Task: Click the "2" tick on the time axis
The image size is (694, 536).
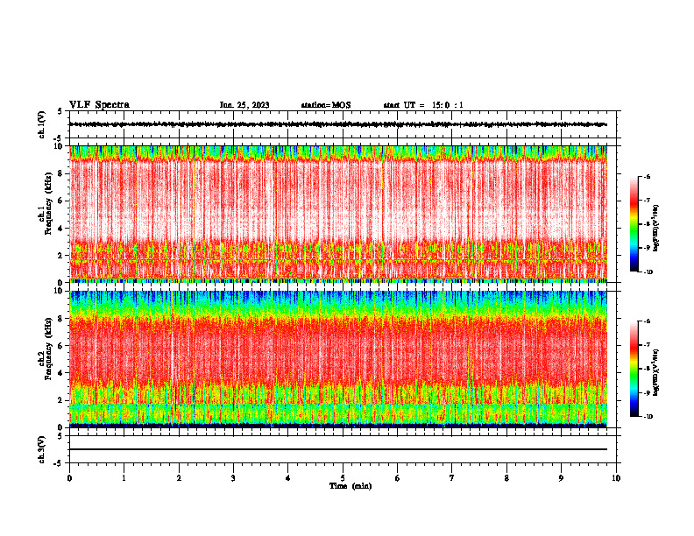Action: (x=179, y=478)
